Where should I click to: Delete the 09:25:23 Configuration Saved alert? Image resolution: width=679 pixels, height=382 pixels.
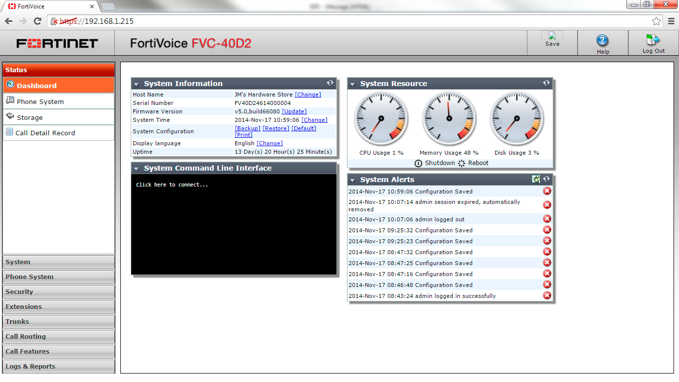point(547,241)
